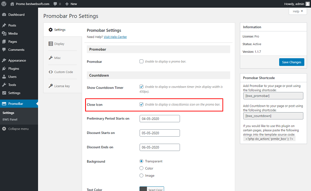Click the Comments bubble icon in sidebar
The height and width of the screenshot is (191, 311).
pos(4,50)
